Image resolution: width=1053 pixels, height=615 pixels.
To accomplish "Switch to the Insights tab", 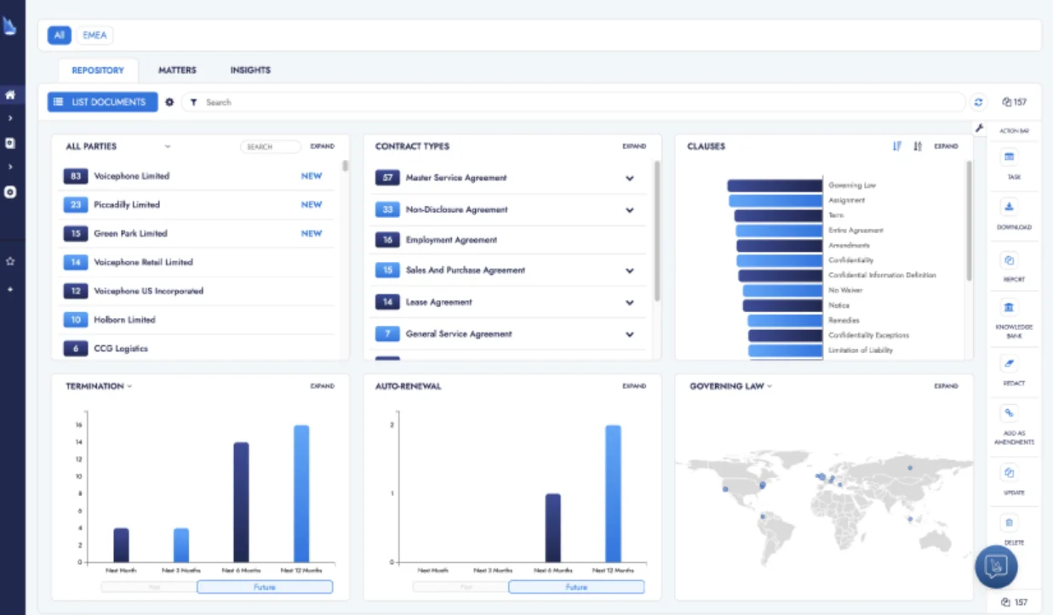I will point(250,71).
